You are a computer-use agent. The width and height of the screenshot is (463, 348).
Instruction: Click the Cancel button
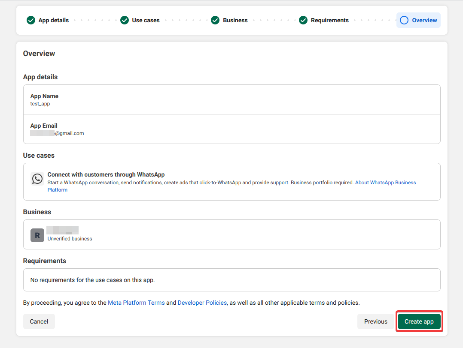point(39,321)
